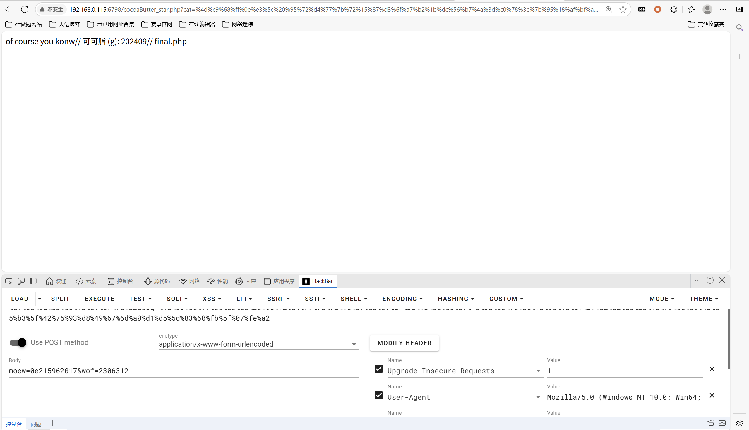The image size is (749, 430).
Task: Open the Markdown extension icon
Action: coord(642,9)
